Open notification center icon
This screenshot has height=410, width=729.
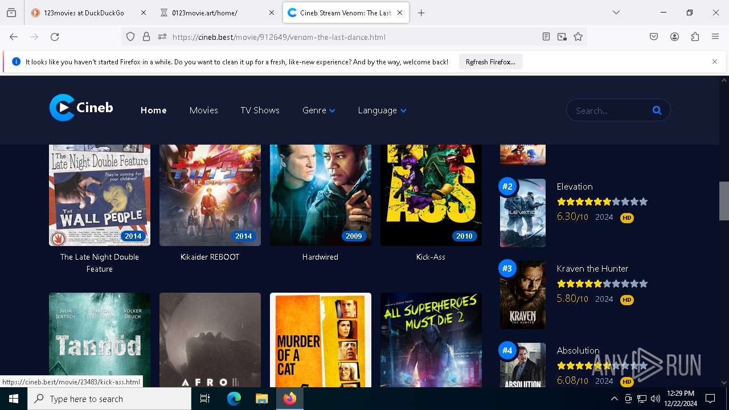point(710,399)
